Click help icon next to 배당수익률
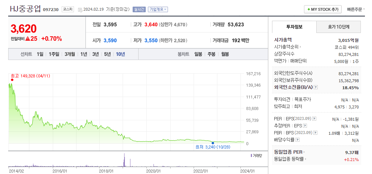 298,140
